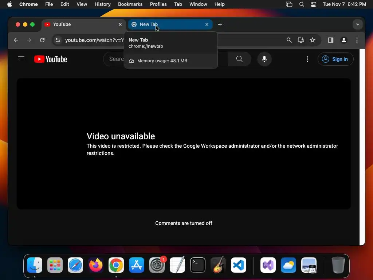
Task: Open System Settings from the Dock
Action: point(157,265)
